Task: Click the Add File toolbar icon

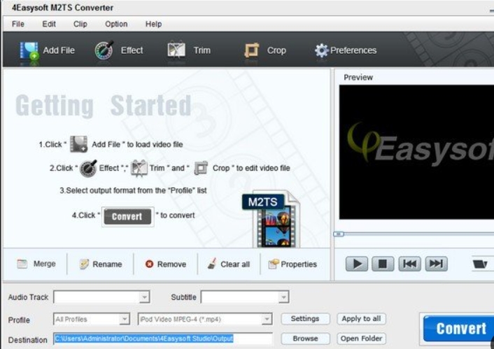Action: [29, 50]
